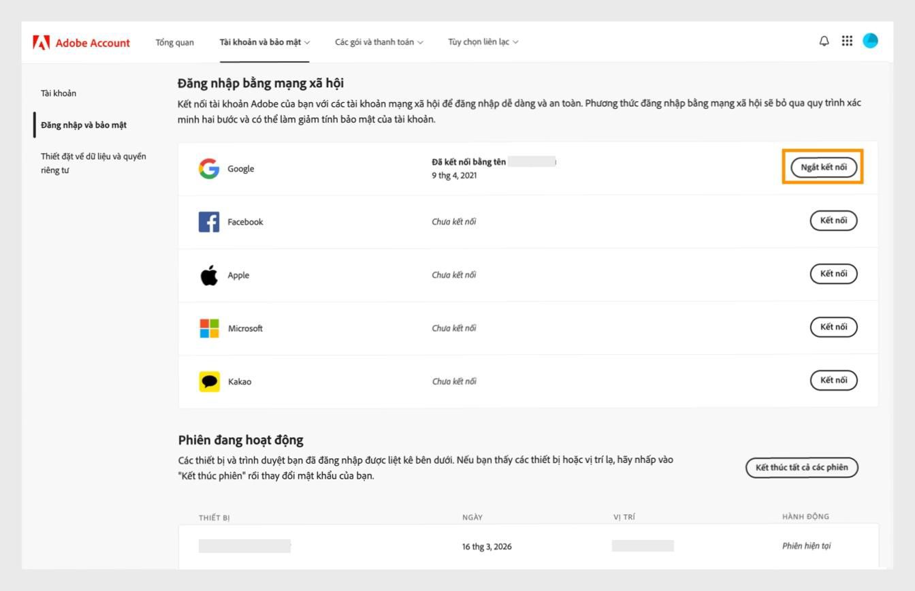
Task: Select Đăng nhập và bảo mật sidebar item
Action: click(x=84, y=125)
